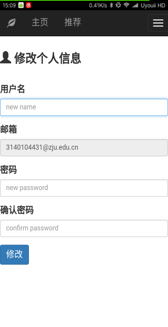Click the disabled email field 3140104431@zju.edu.cn
This screenshot has height=327, width=168.
tap(84, 148)
